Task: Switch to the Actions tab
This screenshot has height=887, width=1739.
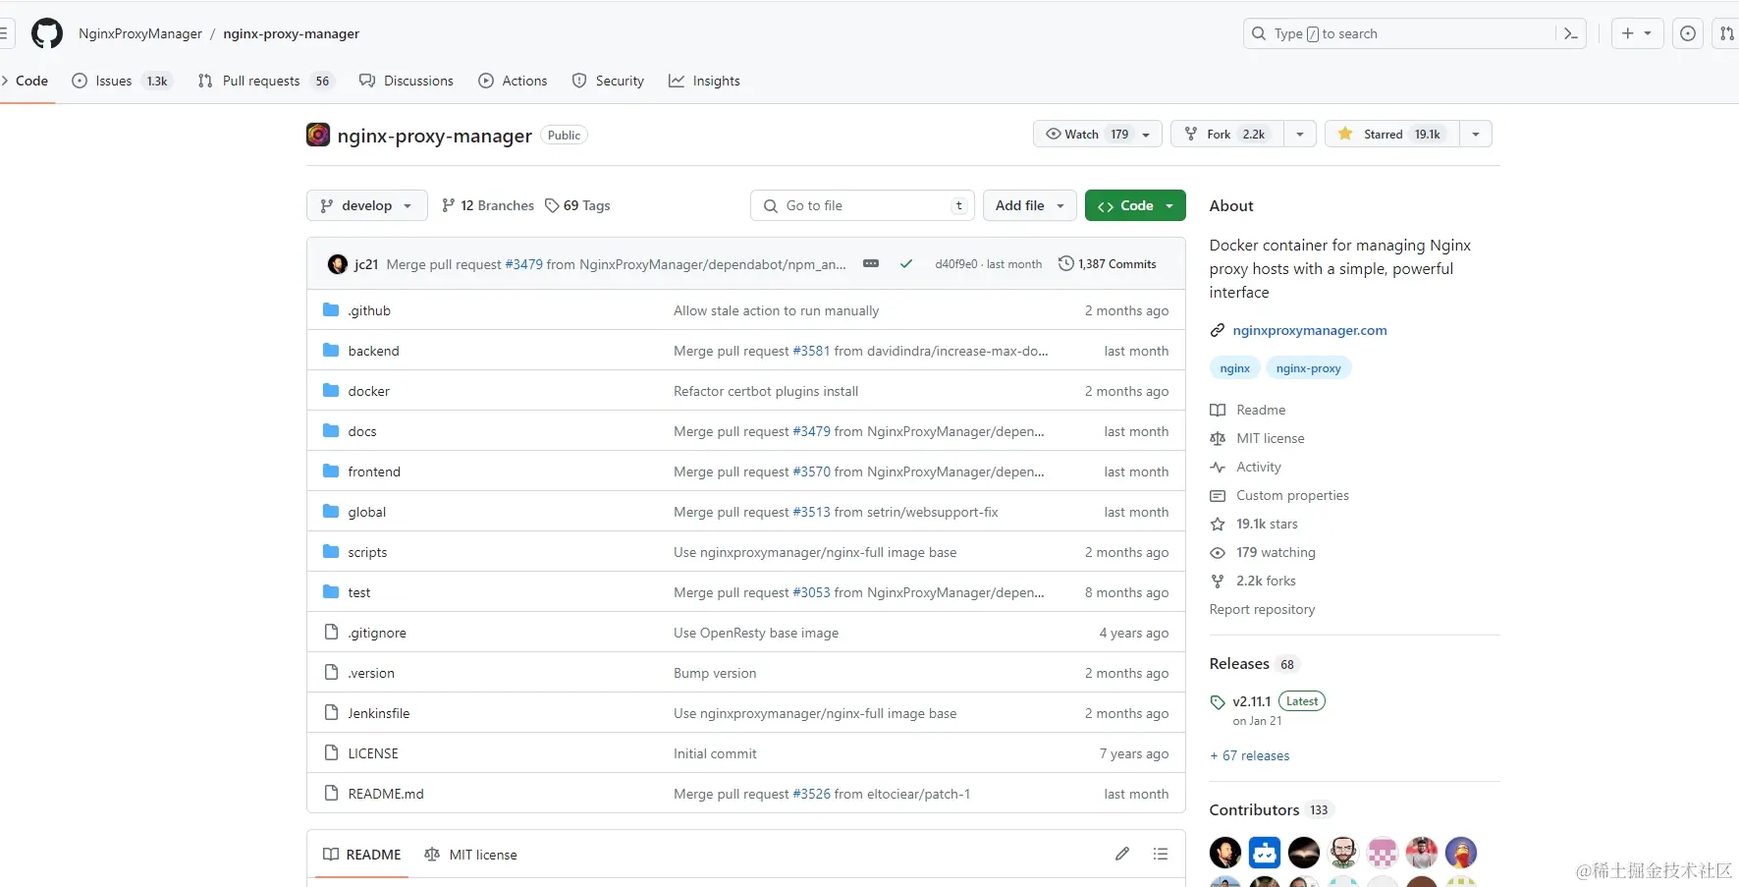Action: tap(513, 81)
